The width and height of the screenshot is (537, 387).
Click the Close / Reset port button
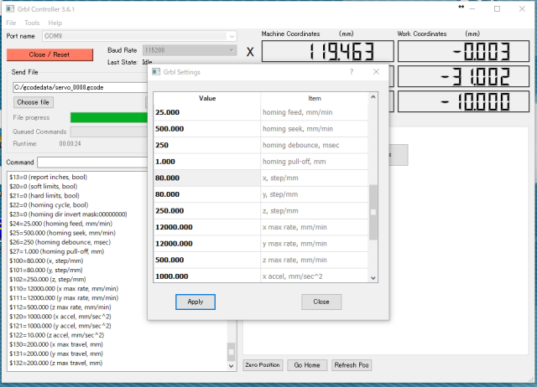50,54
